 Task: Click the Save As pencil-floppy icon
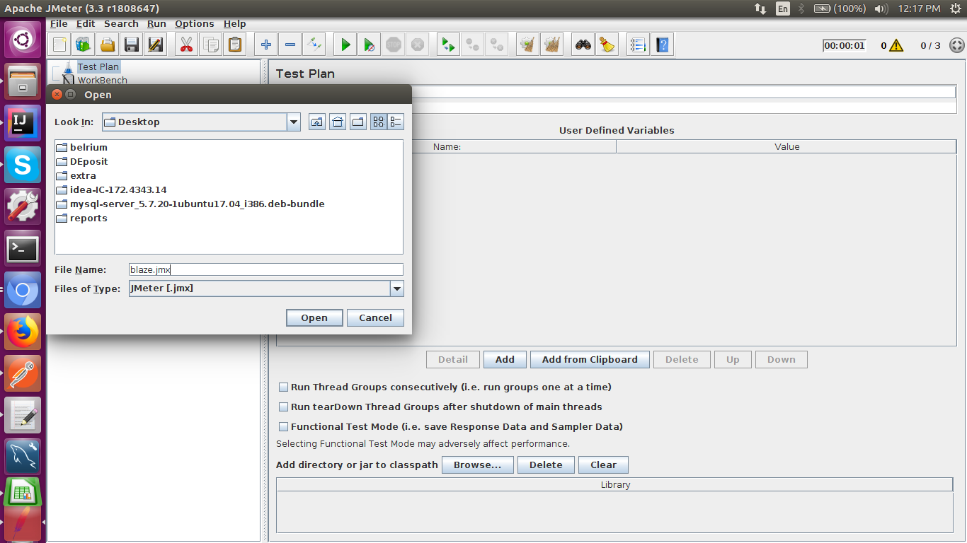point(155,45)
